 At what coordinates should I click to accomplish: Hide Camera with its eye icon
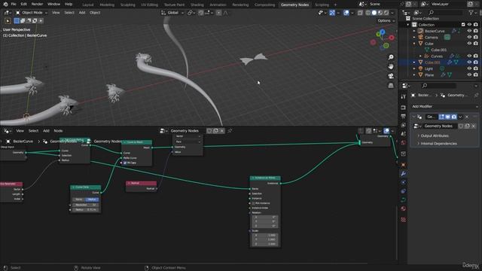coord(469,37)
